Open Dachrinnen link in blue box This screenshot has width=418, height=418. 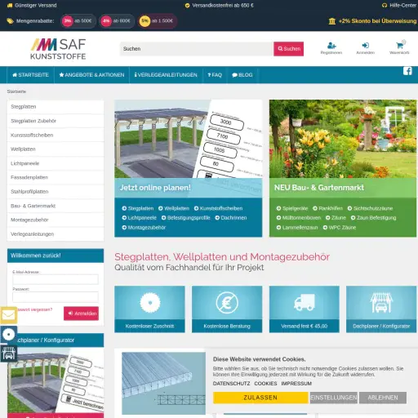(231, 218)
